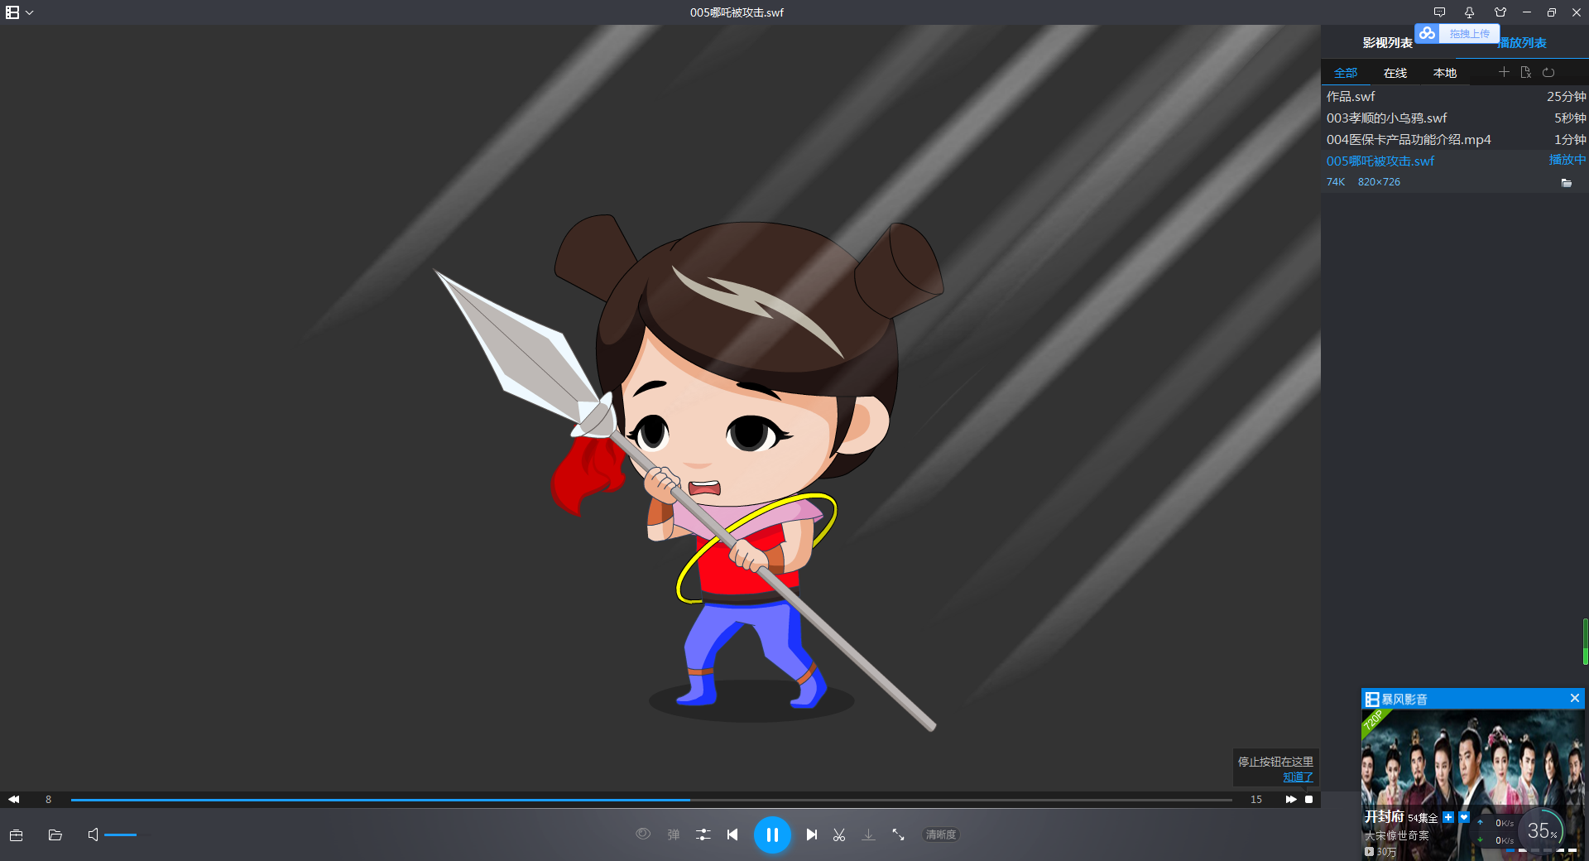Expand the main menu dropdown arrow
Viewport: 1589px width, 861px height.
[x=30, y=12]
